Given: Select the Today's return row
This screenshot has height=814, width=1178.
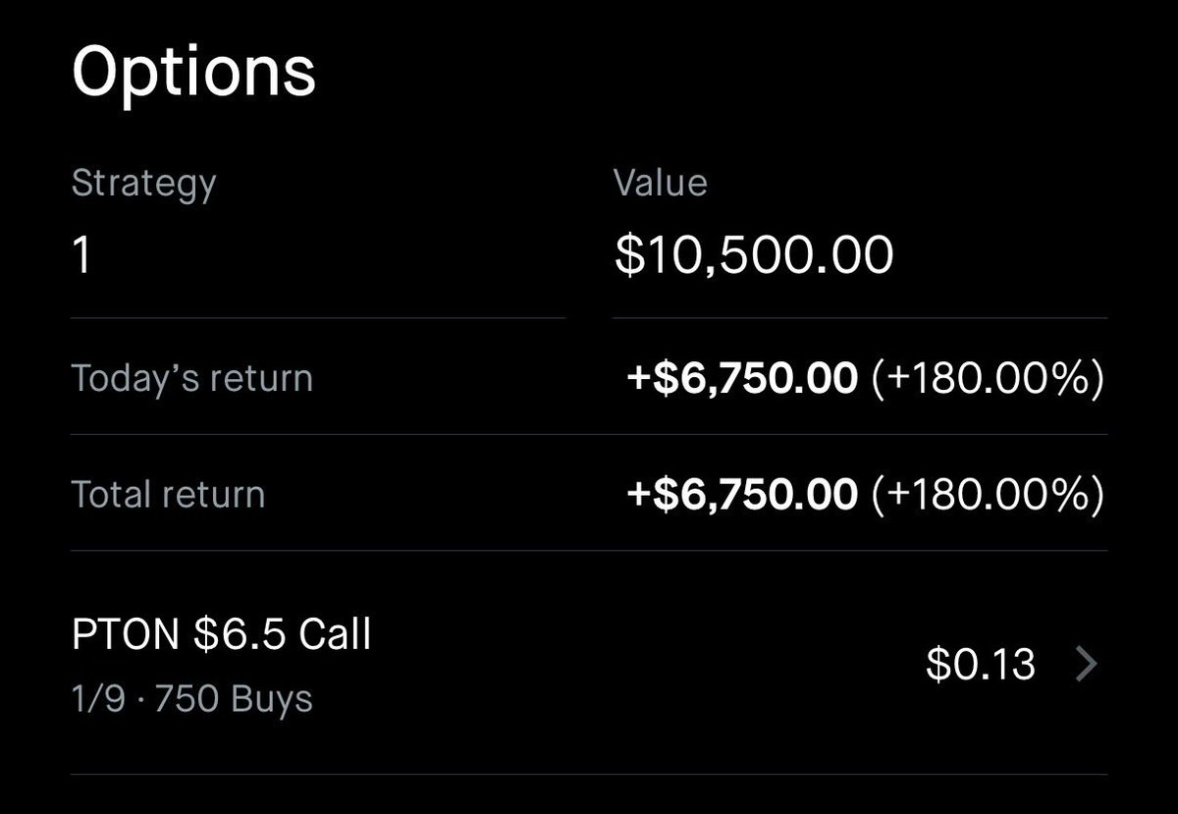Looking at the screenshot, I should pos(589,378).
